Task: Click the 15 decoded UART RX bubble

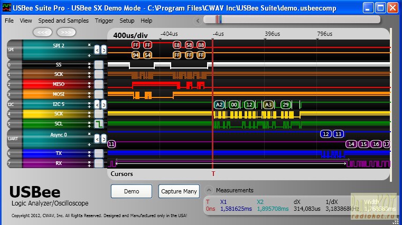Action: pos(363,144)
